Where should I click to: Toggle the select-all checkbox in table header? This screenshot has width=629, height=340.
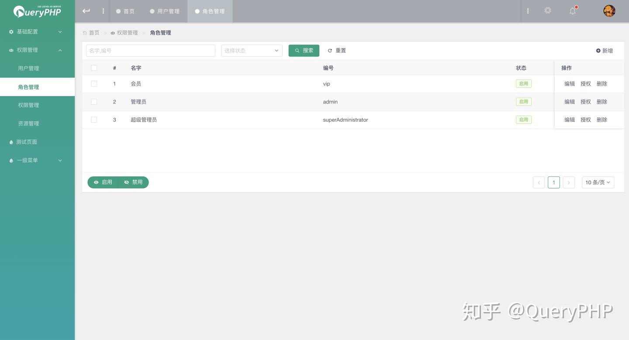pos(94,68)
